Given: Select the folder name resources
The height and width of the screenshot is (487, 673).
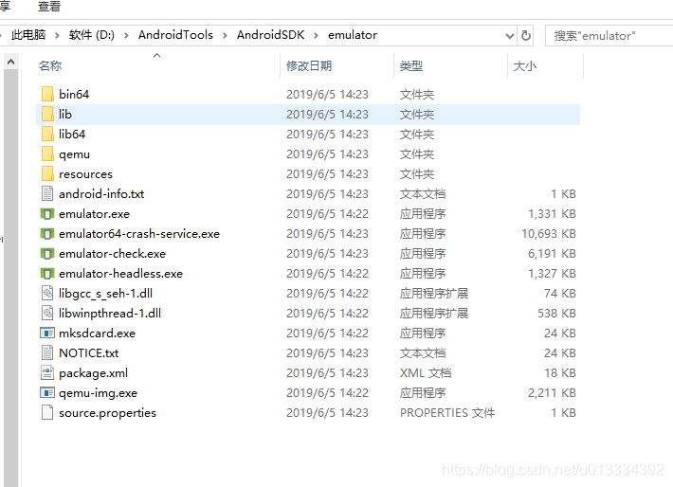Looking at the screenshot, I should click(x=85, y=174).
